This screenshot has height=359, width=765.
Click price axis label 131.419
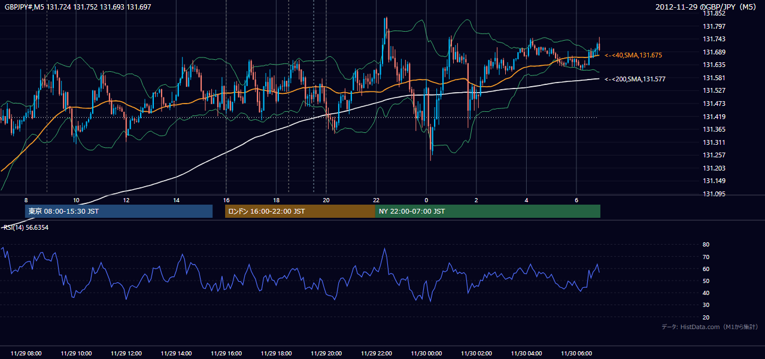pyautogui.click(x=714, y=117)
